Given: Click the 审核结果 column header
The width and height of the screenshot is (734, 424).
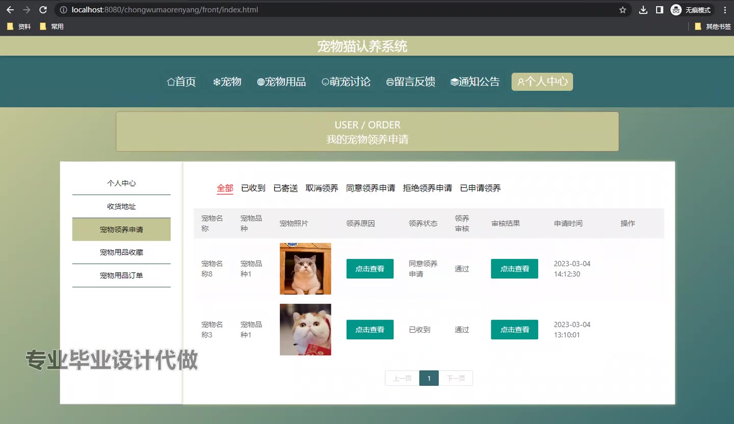Looking at the screenshot, I should click(x=506, y=223).
